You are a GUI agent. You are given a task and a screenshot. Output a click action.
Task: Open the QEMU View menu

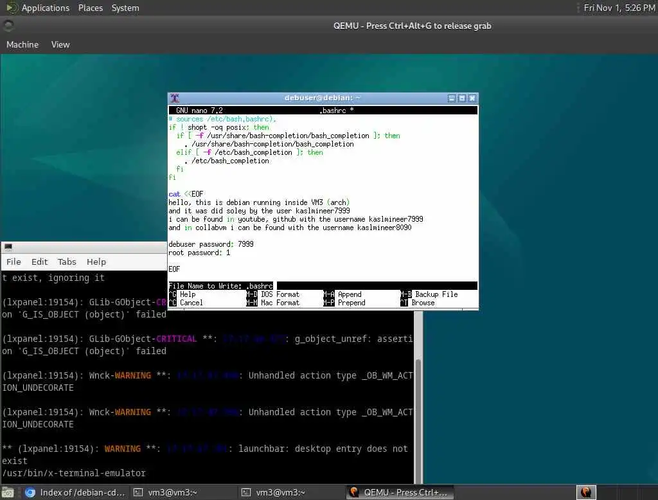pyautogui.click(x=60, y=44)
